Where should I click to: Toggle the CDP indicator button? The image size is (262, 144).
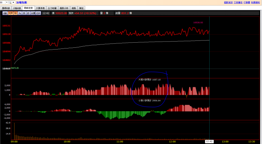38,13
